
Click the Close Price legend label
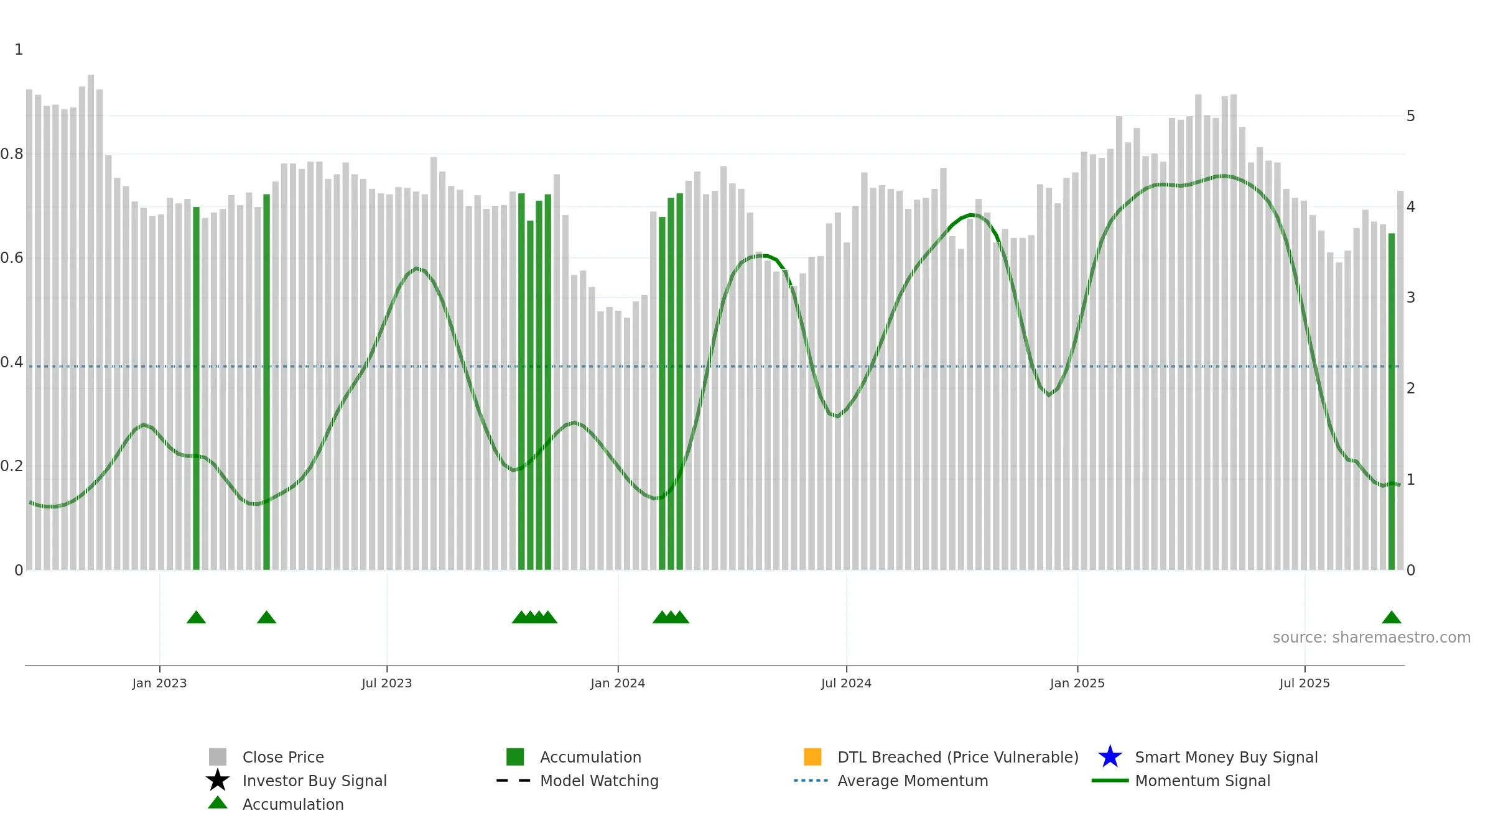coord(283,757)
